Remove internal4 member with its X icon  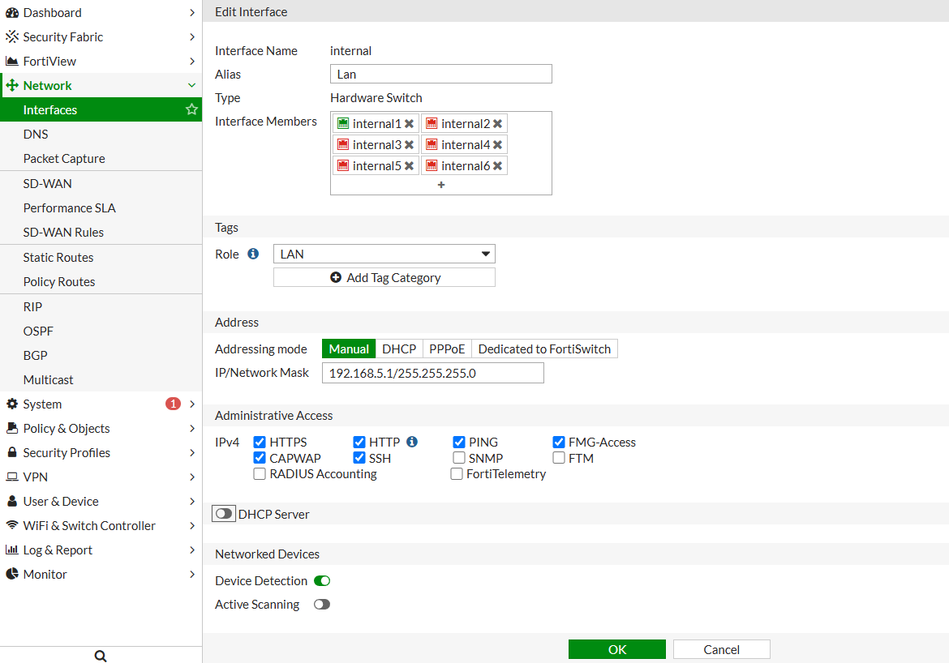pyautogui.click(x=497, y=144)
